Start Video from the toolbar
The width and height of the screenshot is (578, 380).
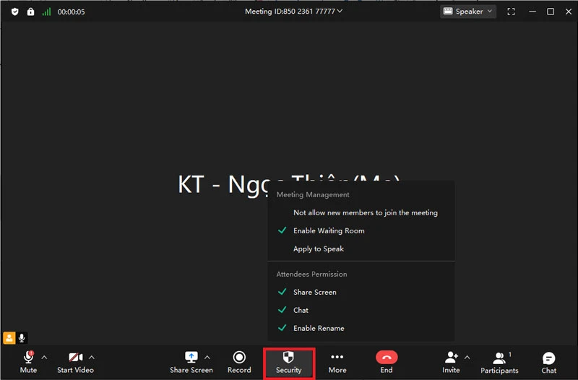point(75,361)
